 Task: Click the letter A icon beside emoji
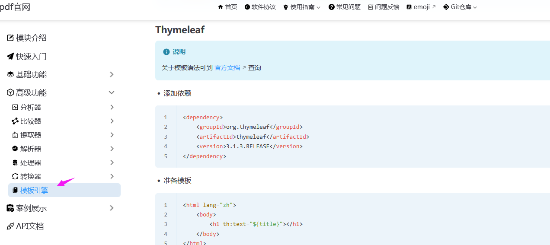click(x=409, y=7)
